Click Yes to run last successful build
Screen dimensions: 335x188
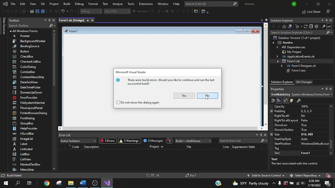(x=184, y=96)
